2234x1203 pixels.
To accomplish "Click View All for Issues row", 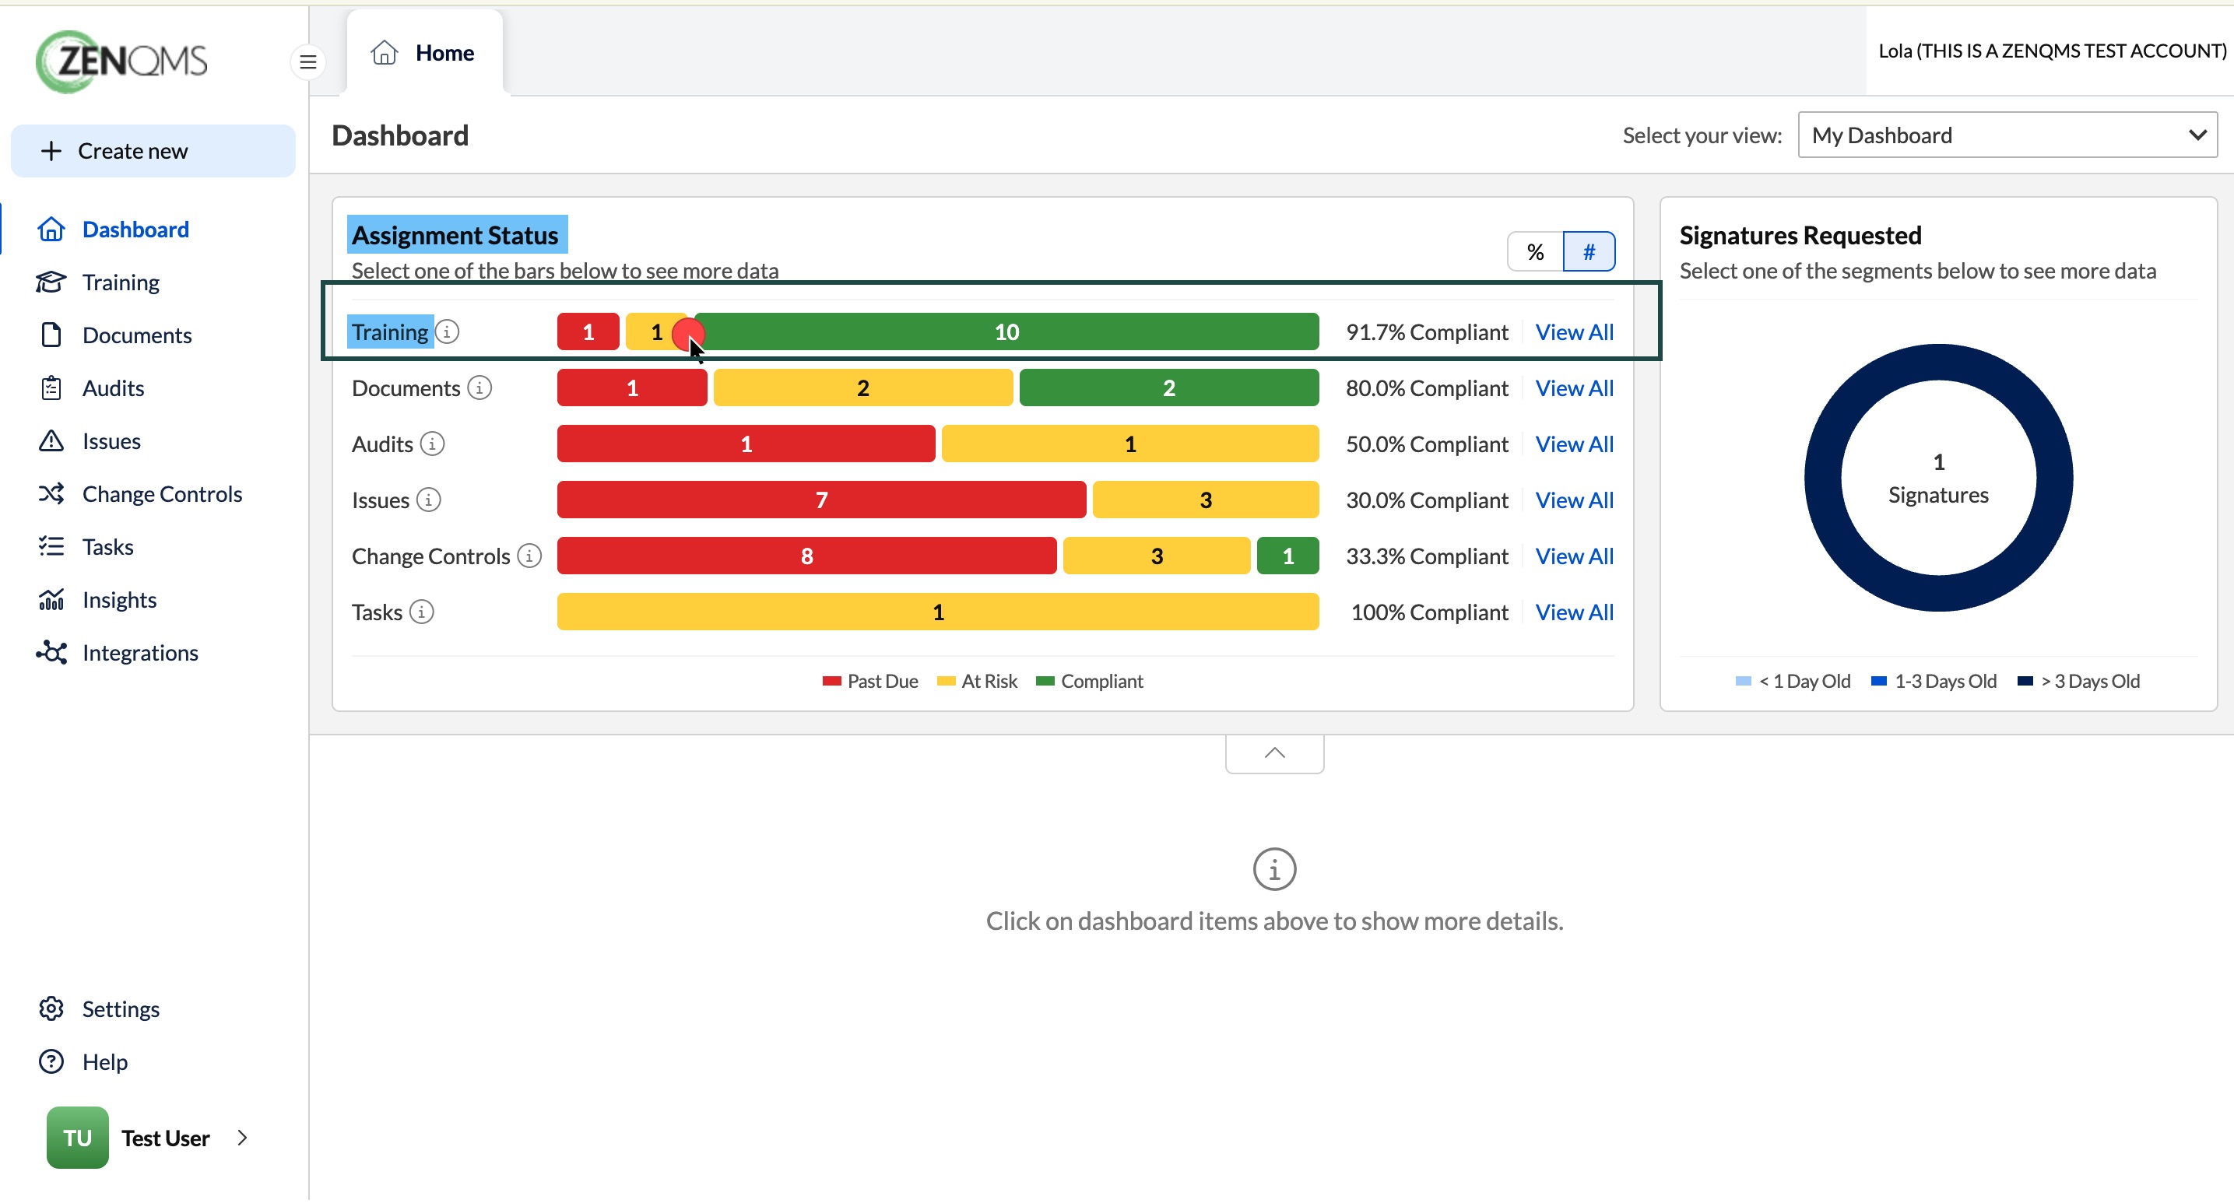I will [x=1574, y=500].
